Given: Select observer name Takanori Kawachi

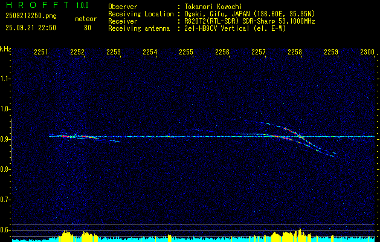Looking at the screenshot, I should [213, 7].
